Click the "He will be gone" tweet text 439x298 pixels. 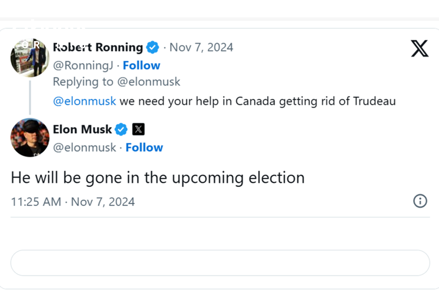157,178
